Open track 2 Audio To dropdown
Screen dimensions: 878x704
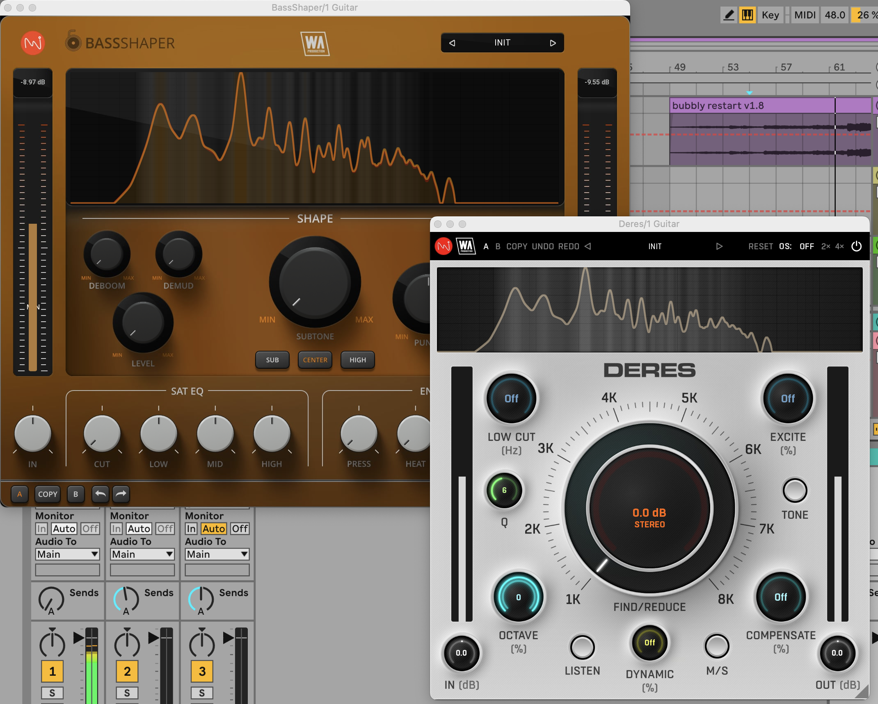(142, 554)
